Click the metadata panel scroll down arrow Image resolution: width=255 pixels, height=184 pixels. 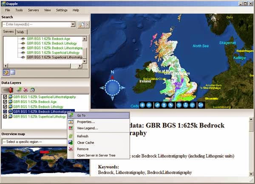click(x=251, y=174)
